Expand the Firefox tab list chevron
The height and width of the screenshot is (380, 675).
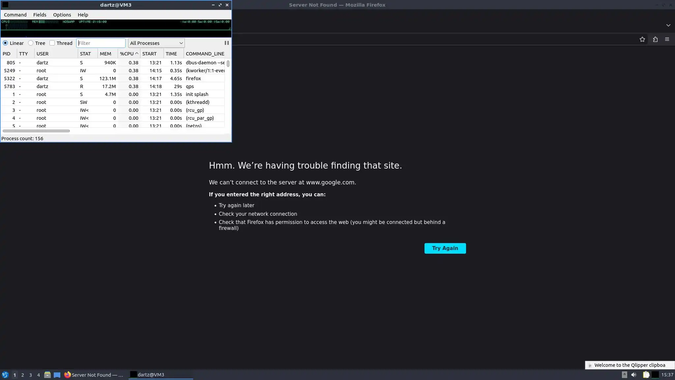668,25
